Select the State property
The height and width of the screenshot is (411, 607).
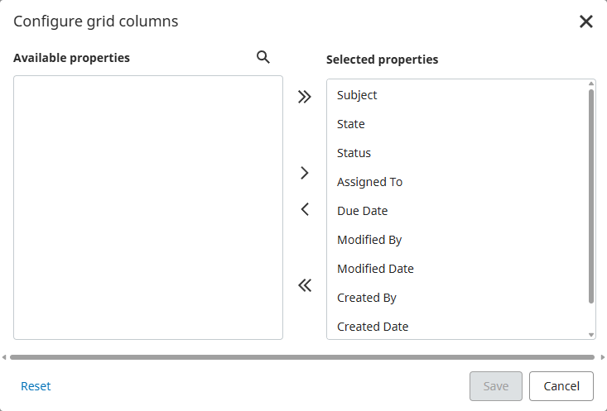coord(351,124)
